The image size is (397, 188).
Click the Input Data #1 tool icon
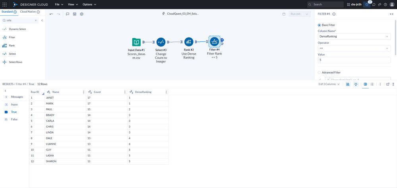136,42
